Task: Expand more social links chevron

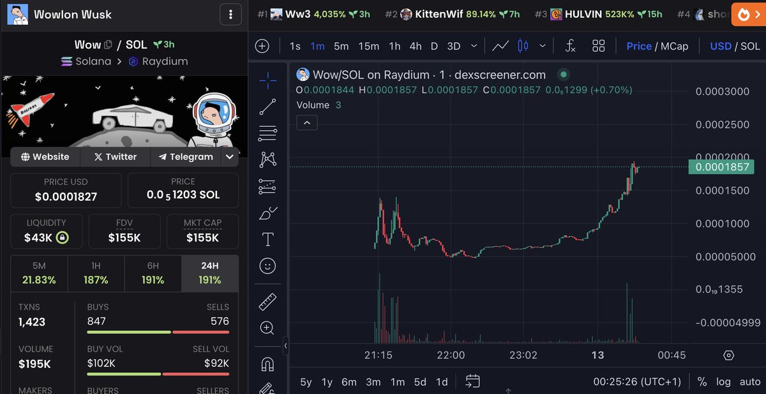Action: coord(229,156)
